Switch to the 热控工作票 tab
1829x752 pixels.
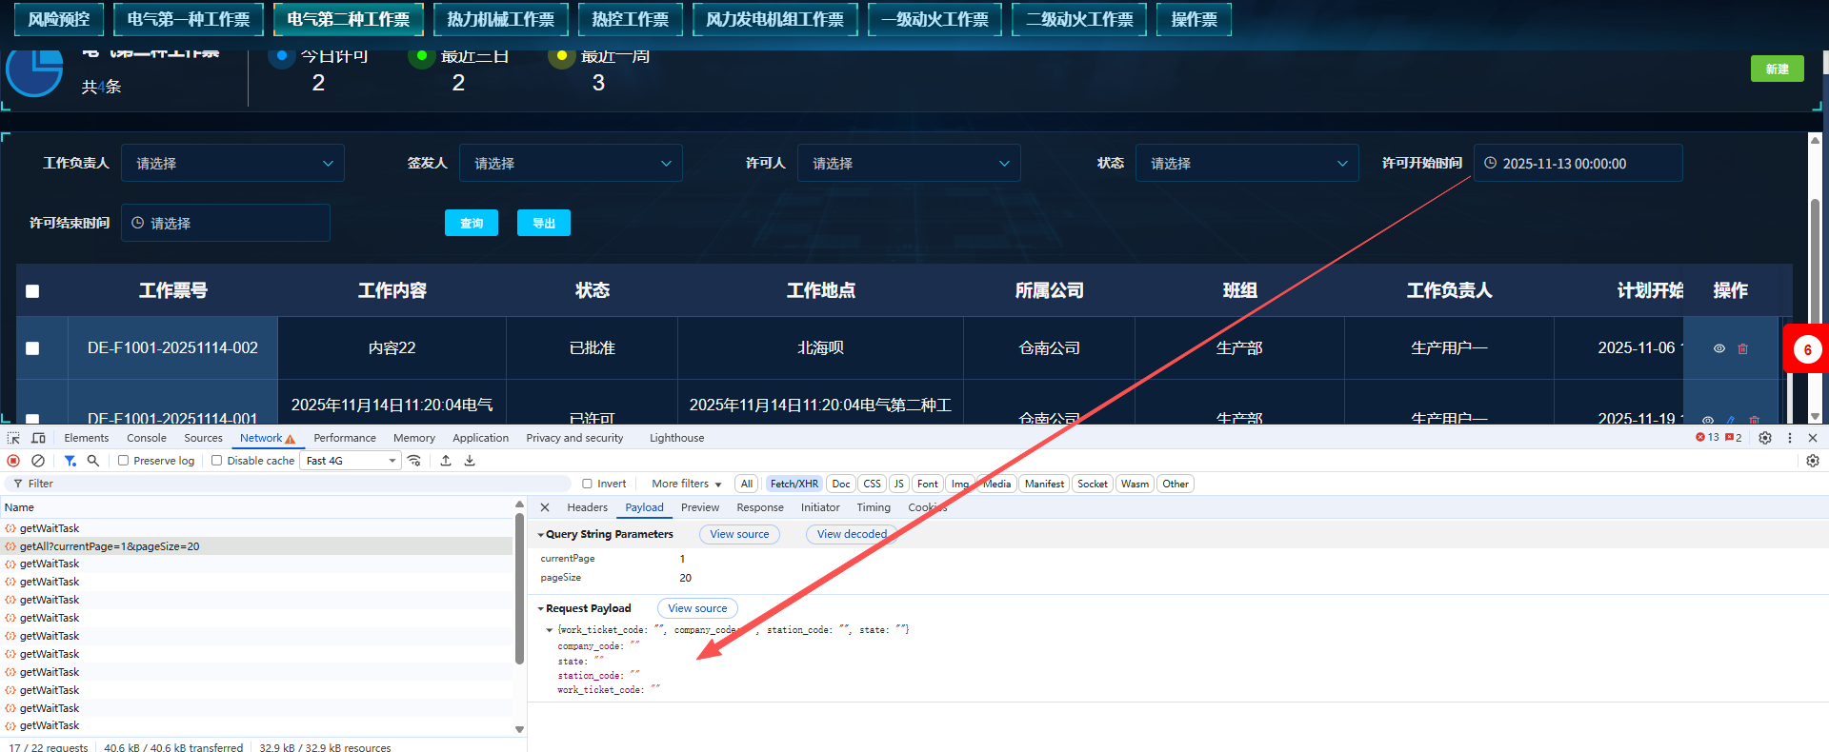tap(630, 19)
